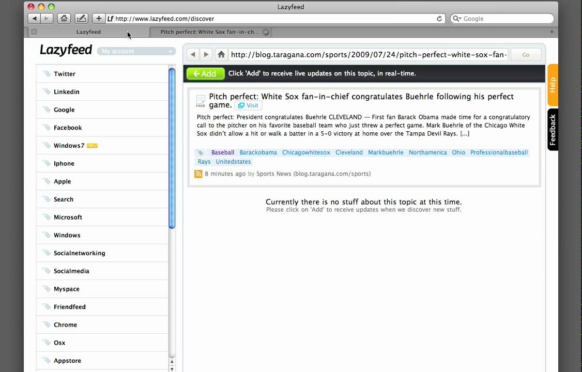Click the blue topic list scrollbar thumb
The height and width of the screenshot is (372, 582).
point(172,148)
